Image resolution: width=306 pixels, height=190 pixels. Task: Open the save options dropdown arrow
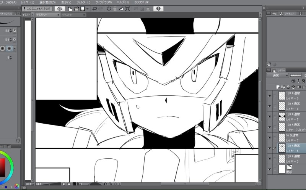[x=88, y=9]
